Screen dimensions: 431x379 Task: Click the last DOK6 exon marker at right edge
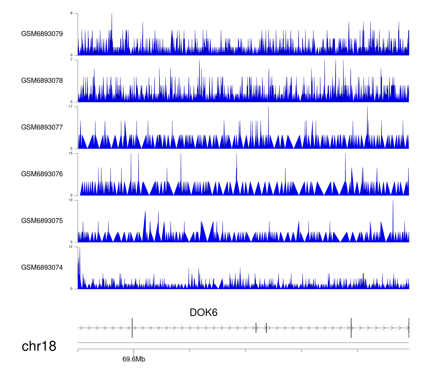coord(409,328)
